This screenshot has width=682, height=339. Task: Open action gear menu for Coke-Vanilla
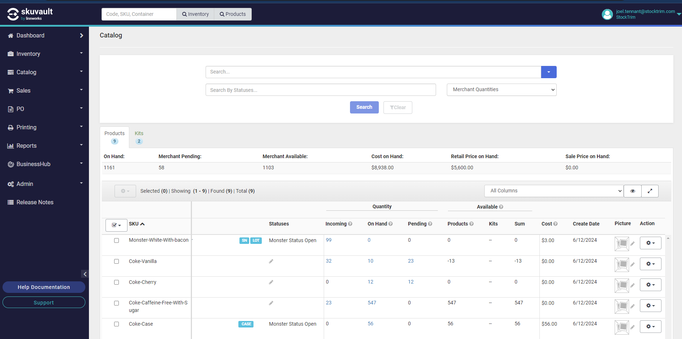click(x=650, y=264)
